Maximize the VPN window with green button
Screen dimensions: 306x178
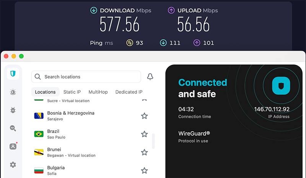(21, 56)
